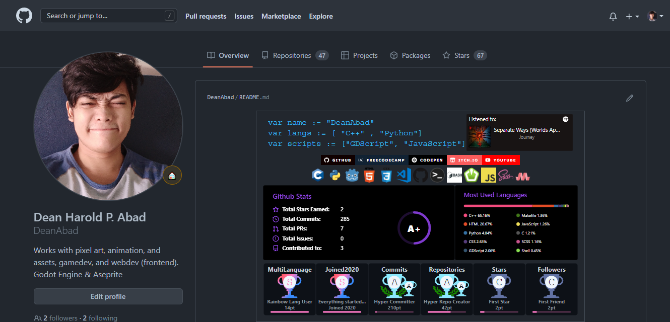Edit README with pencil icon
The image size is (670, 322).
(630, 98)
